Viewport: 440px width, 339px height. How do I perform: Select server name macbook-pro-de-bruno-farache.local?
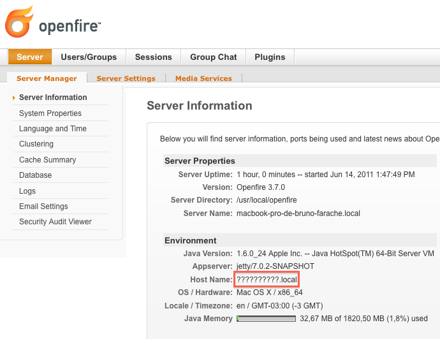click(x=298, y=213)
